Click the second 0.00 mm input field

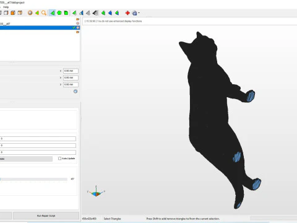[71, 78]
